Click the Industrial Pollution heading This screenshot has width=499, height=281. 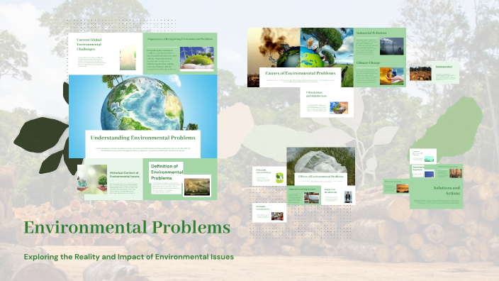(x=371, y=33)
